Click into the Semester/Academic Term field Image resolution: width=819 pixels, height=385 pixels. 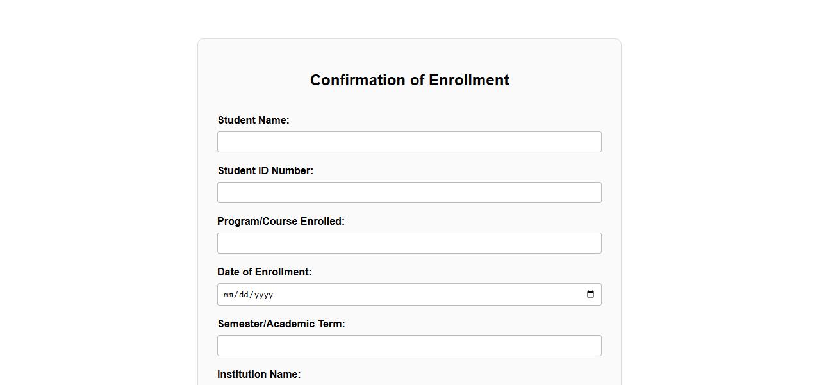[409, 346]
